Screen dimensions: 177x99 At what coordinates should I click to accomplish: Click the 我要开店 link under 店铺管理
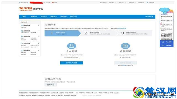[24, 27]
